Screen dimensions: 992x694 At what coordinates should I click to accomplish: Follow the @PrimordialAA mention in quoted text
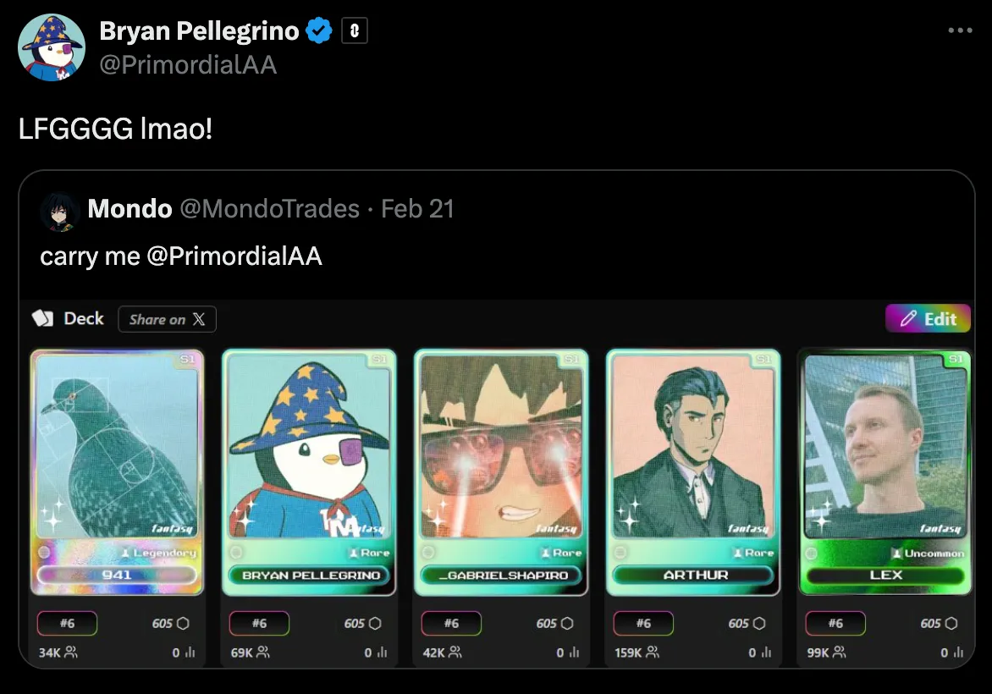234,256
